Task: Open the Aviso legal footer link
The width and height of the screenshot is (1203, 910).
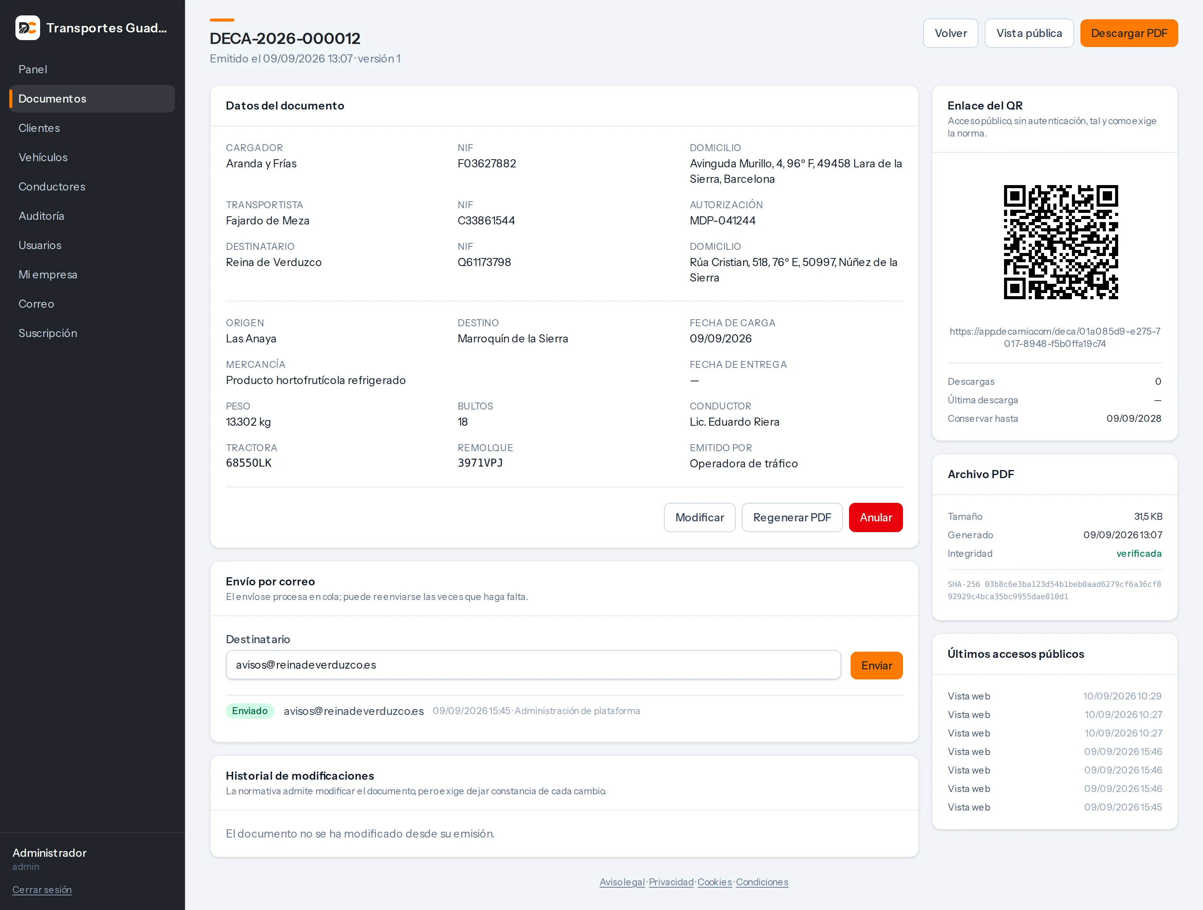Action: [x=622, y=882]
